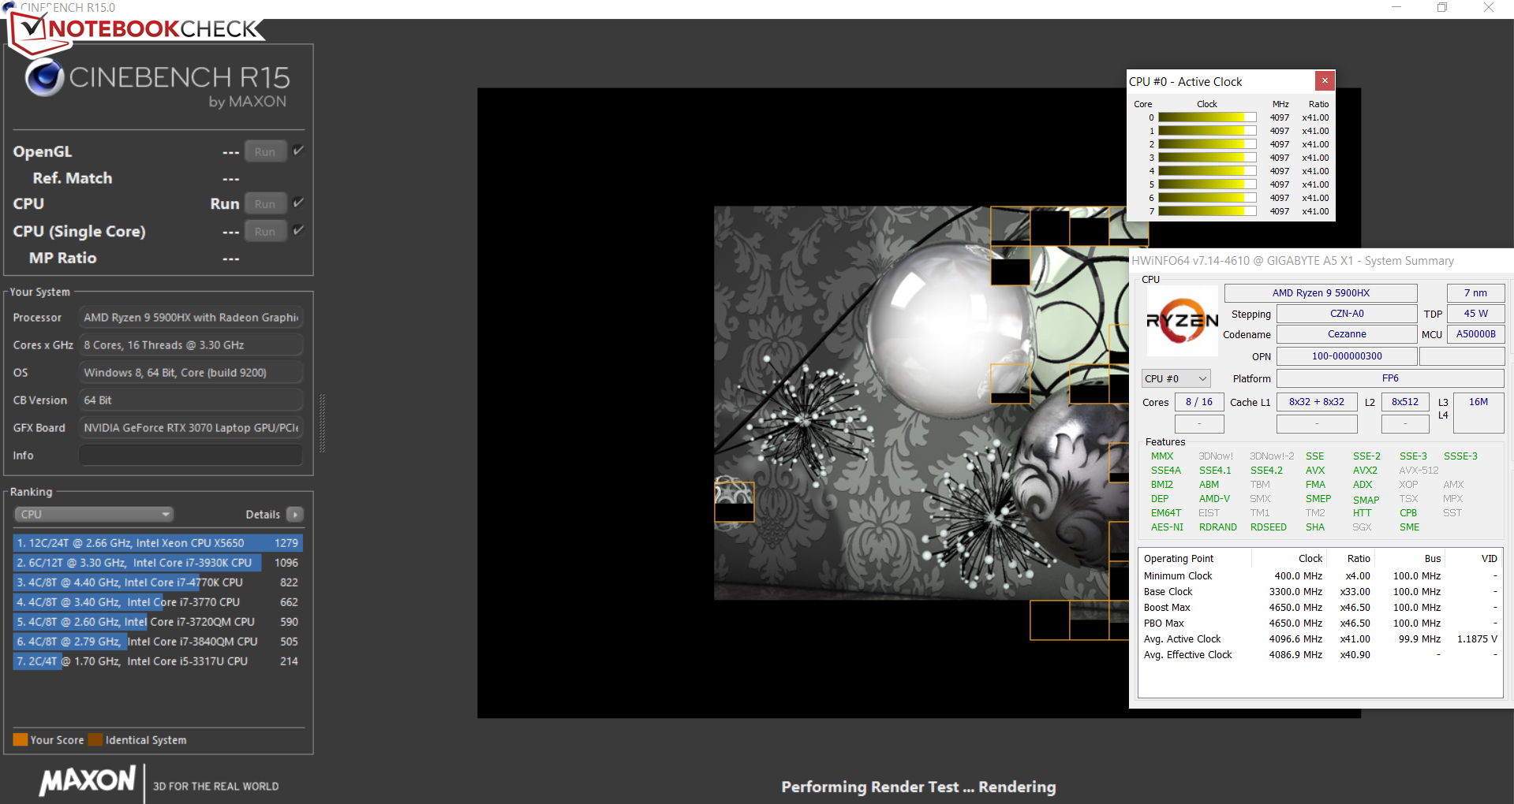Click the Platform value FP6
Screen dimensions: 1514x804
pyautogui.click(x=1390, y=378)
